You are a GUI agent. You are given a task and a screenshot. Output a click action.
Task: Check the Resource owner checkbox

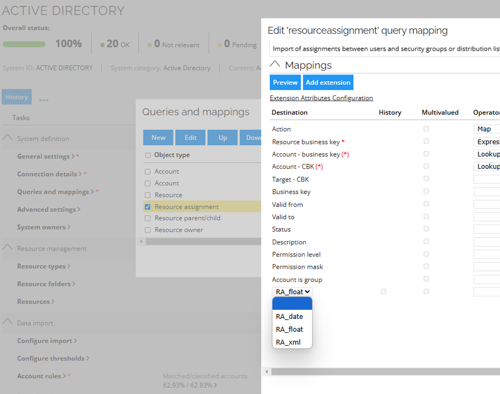(148, 230)
